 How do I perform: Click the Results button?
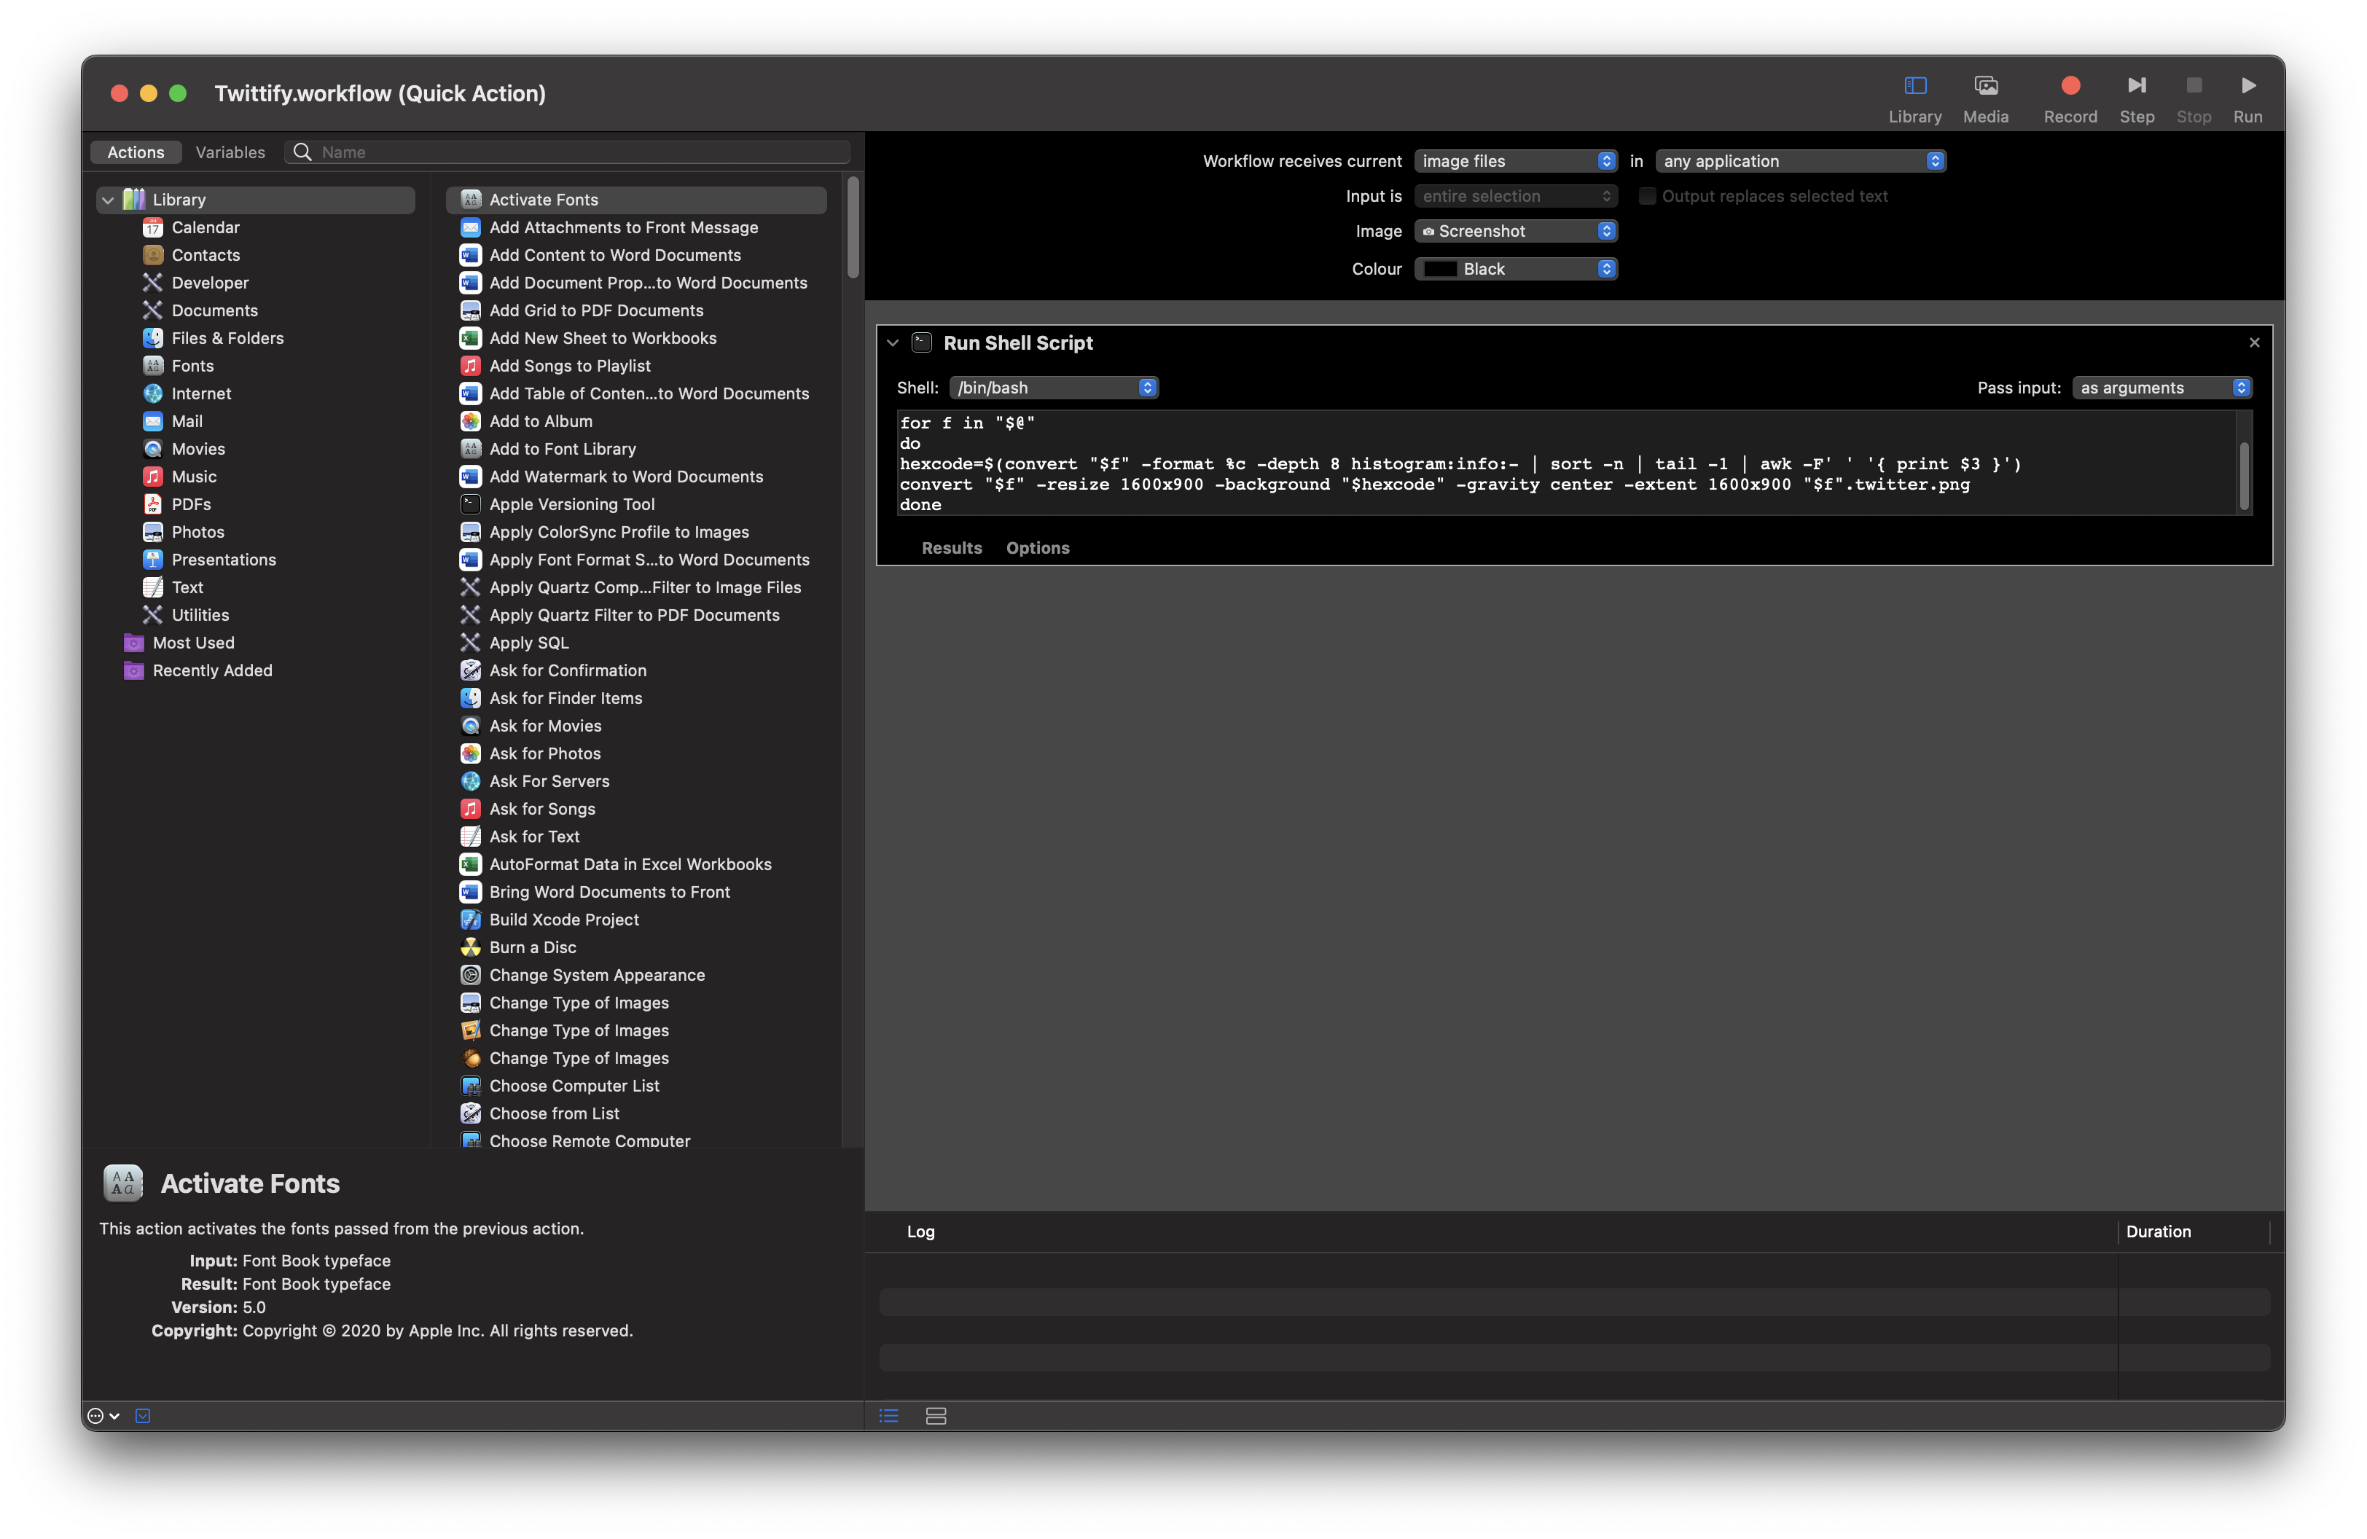click(951, 548)
